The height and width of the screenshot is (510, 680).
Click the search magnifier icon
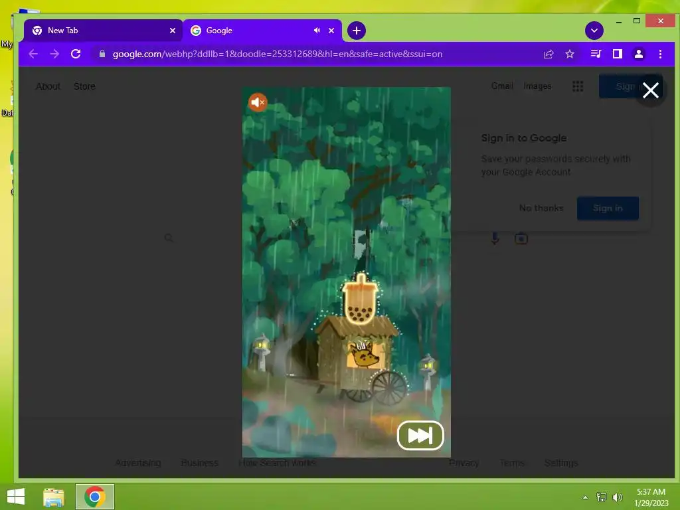(x=169, y=238)
